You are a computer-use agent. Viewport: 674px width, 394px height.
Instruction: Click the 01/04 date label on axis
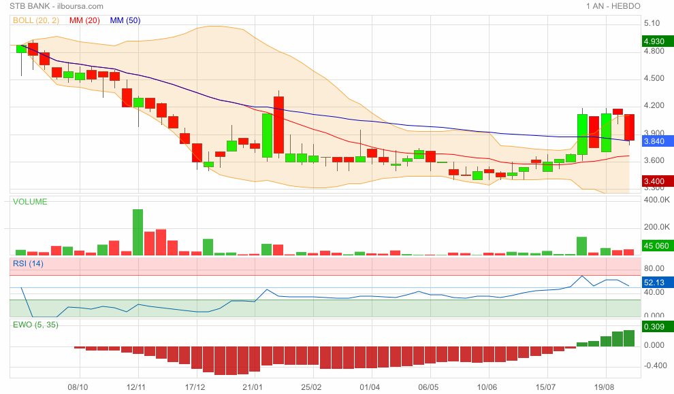tap(370, 387)
